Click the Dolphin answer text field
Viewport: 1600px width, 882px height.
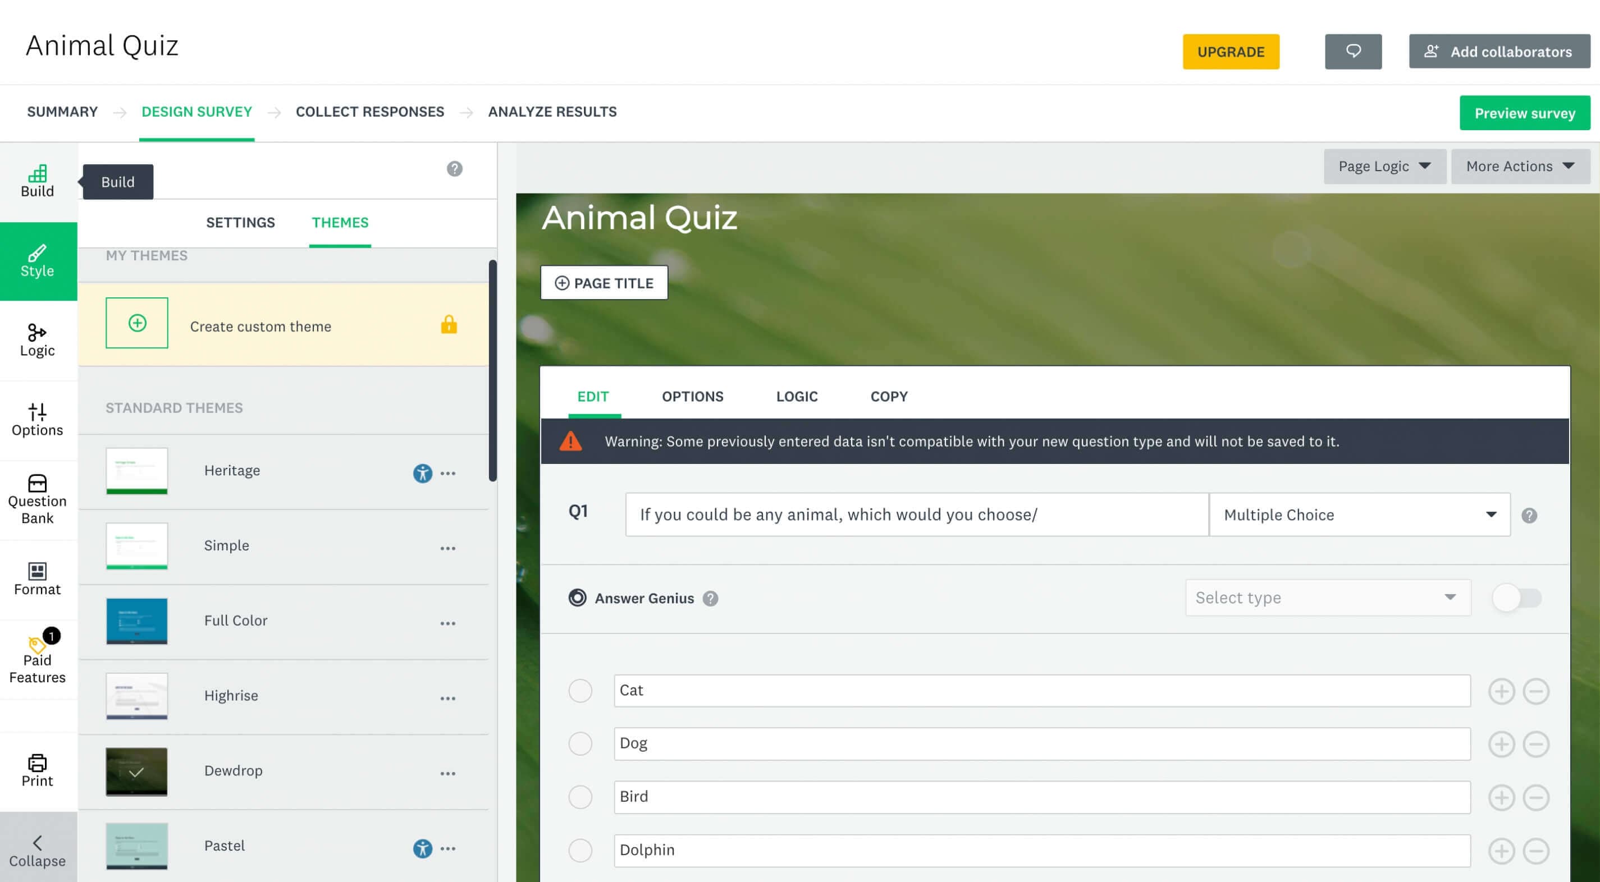coord(1042,851)
